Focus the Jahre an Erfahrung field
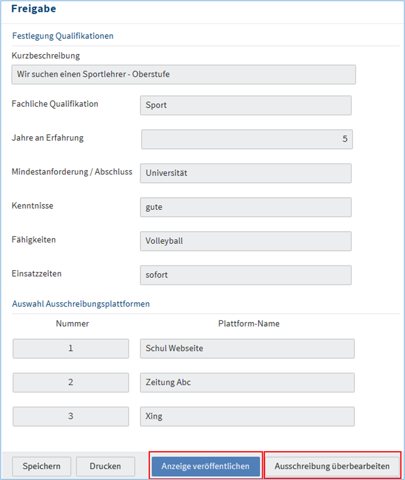Image resolution: width=405 pixels, height=480 pixels. tap(247, 139)
